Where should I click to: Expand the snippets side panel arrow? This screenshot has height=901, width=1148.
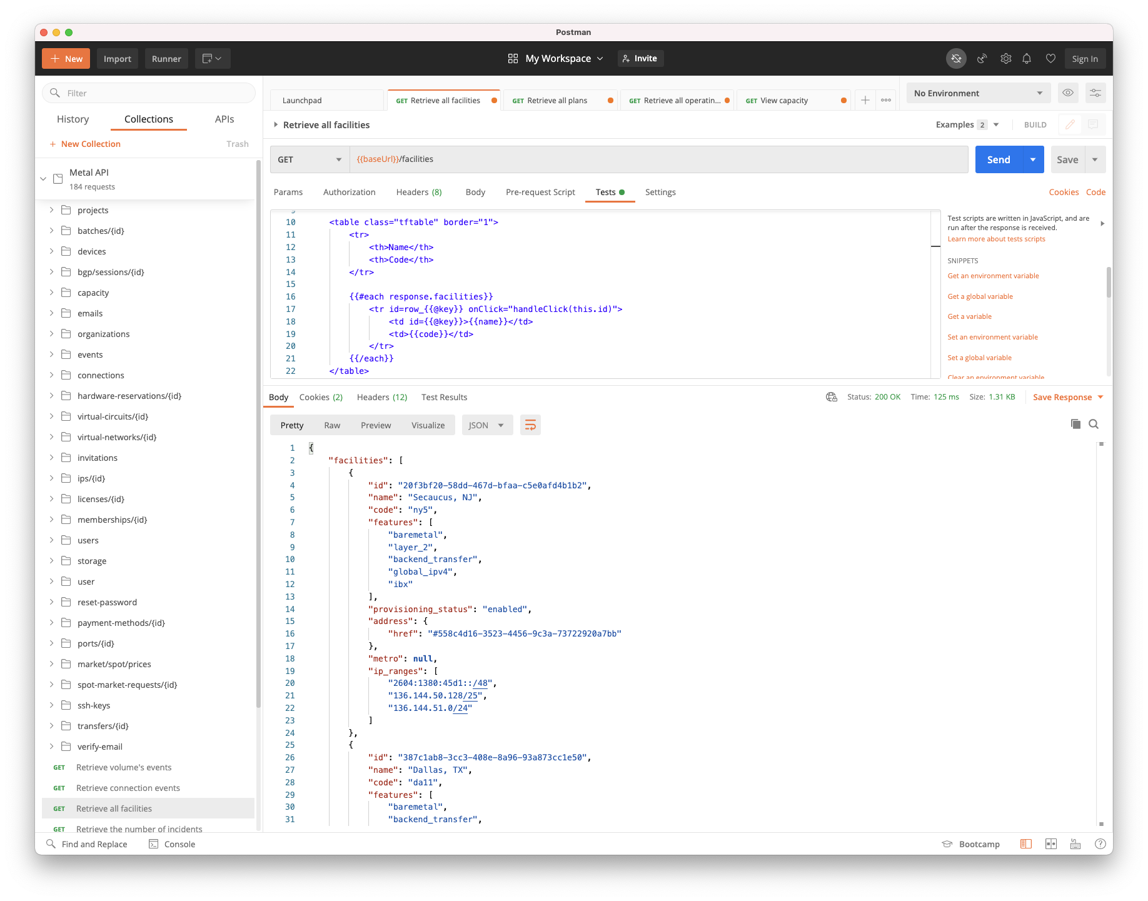click(x=1102, y=223)
